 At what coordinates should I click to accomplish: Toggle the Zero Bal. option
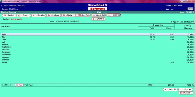[98, 15]
